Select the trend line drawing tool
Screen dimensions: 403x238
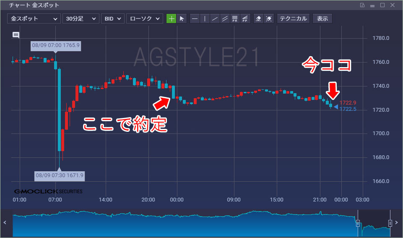coord(215,18)
